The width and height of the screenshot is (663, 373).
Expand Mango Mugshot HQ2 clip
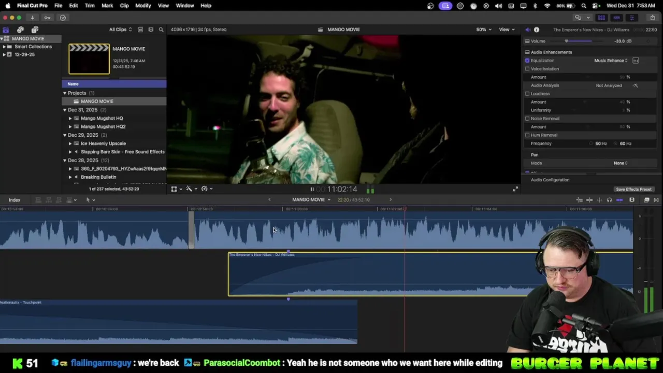(x=70, y=126)
